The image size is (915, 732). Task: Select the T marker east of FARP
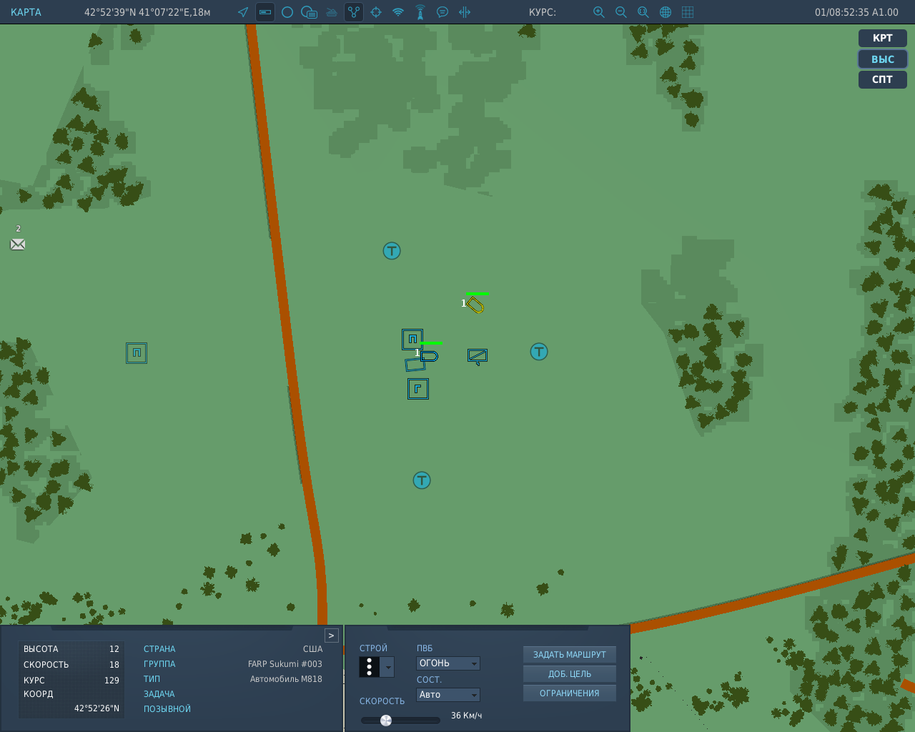539,352
